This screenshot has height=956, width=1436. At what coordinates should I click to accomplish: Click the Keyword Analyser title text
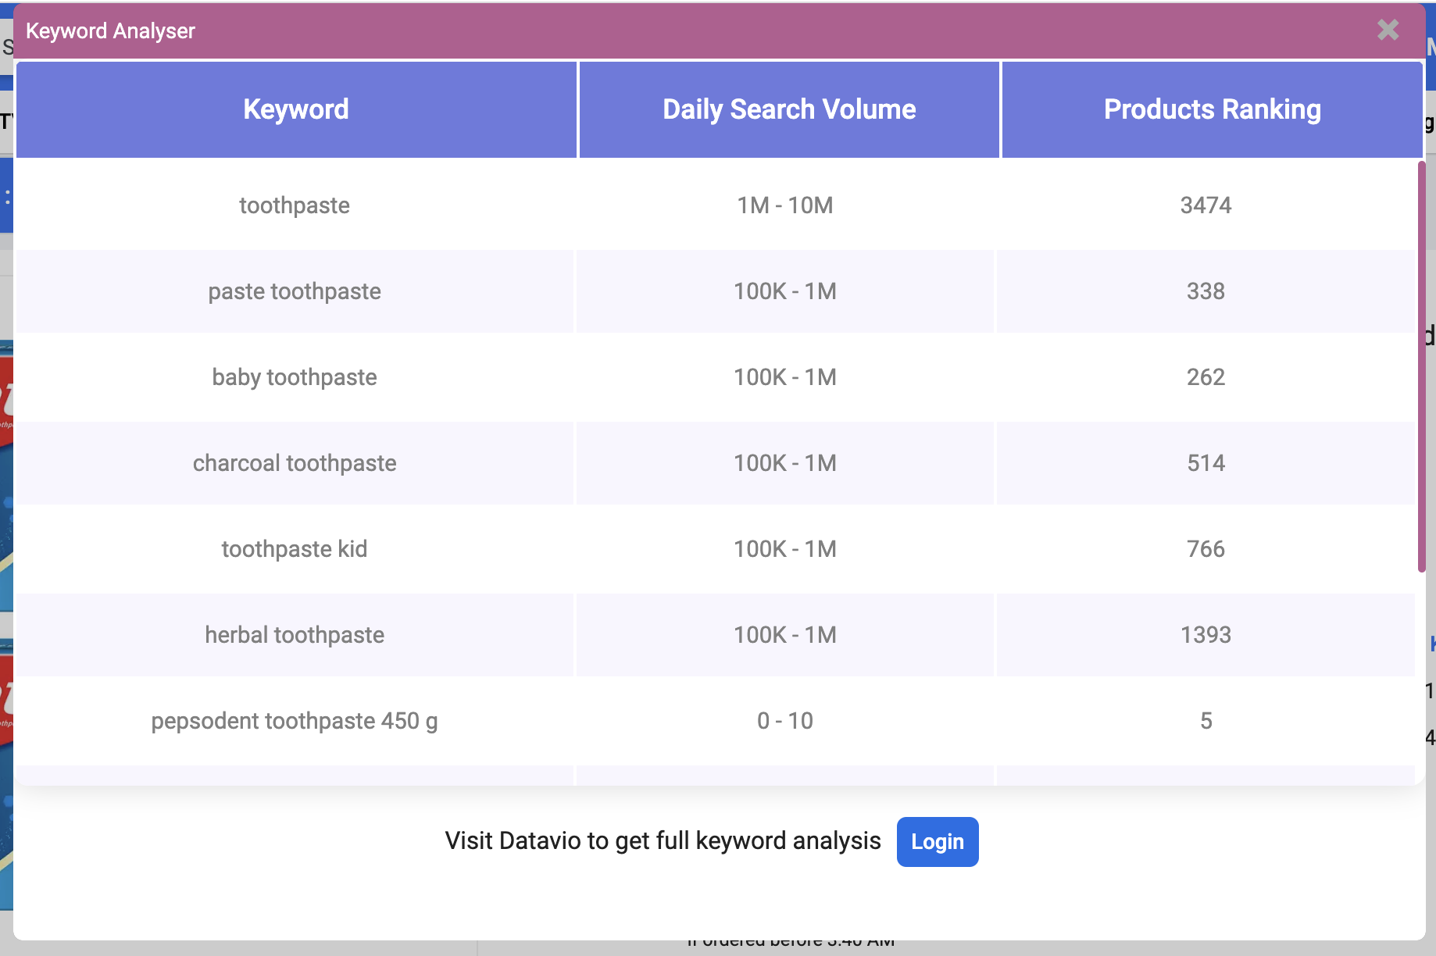110,31
